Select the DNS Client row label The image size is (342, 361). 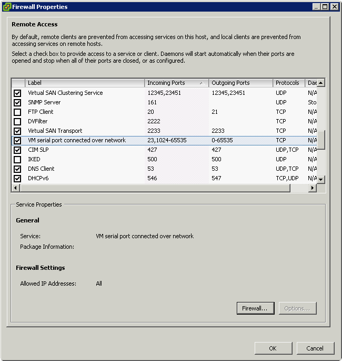click(41, 169)
